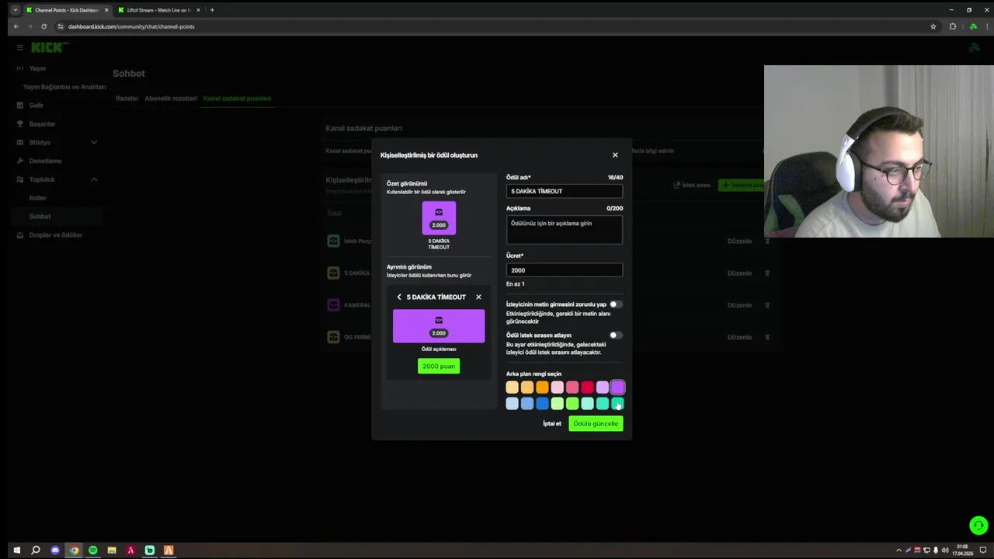Select the lavender light purple swatch
Screen dimensions: 994x559
(x=602, y=387)
